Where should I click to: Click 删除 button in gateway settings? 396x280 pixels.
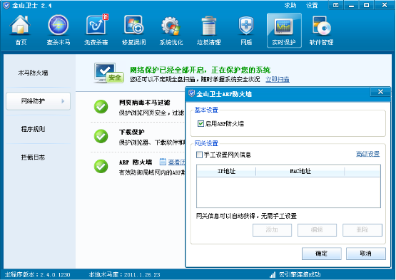click(x=362, y=230)
